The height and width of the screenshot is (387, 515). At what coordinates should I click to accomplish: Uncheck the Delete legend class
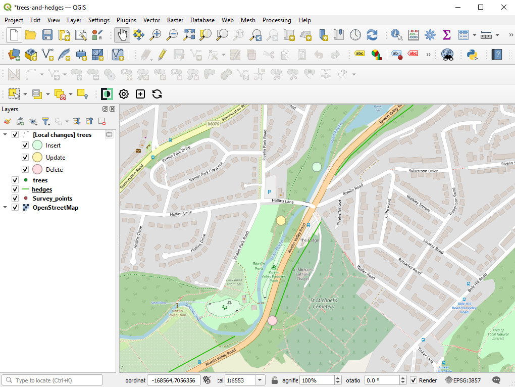click(25, 170)
